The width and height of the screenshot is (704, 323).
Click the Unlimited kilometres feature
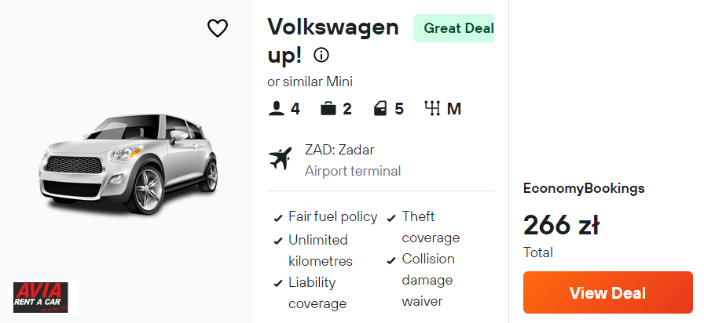pos(320,250)
